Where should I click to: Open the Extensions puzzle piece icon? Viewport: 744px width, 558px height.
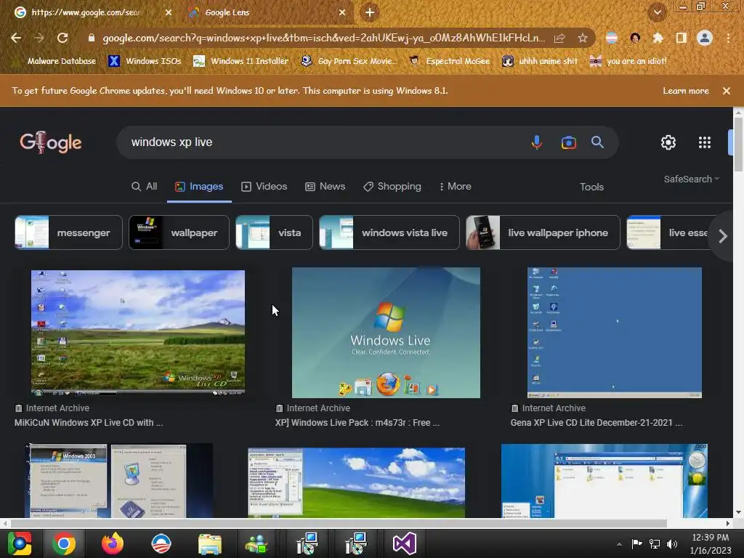tap(658, 38)
